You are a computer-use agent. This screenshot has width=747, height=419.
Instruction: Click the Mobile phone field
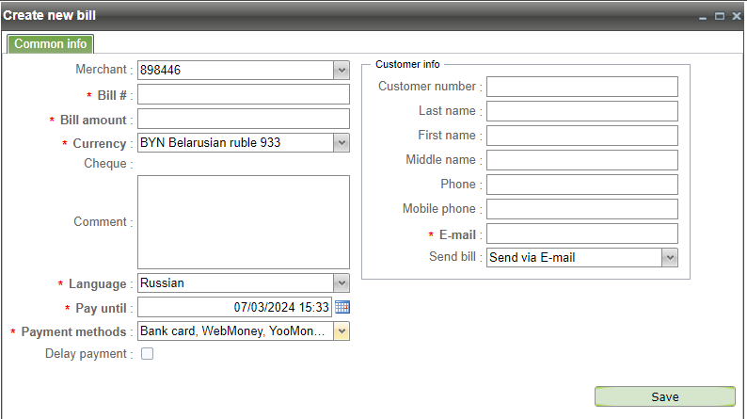tap(581, 209)
